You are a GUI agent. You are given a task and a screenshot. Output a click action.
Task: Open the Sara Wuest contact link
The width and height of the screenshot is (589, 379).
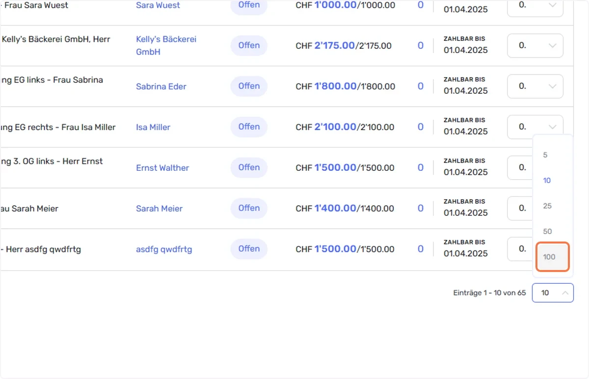click(x=158, y=5)
